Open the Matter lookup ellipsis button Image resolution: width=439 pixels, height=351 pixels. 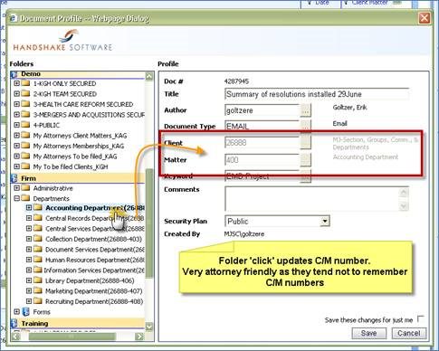pyautogui.click(x=305, y=160)
